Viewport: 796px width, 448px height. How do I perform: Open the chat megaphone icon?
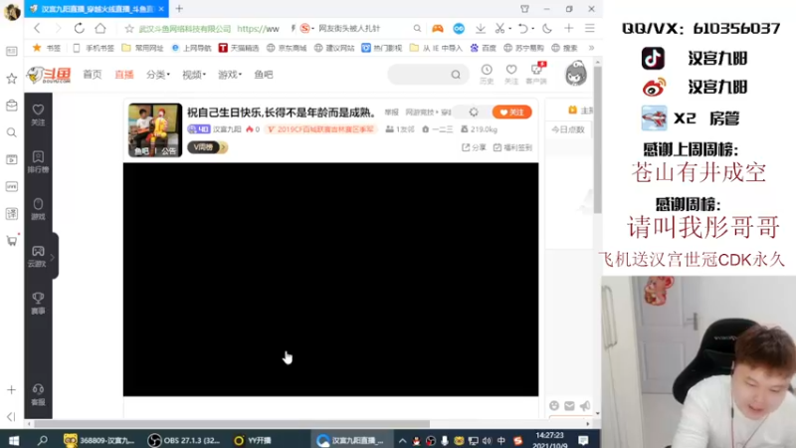tap(585, 405)
